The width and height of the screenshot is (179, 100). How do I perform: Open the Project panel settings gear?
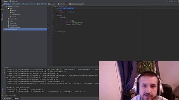pos(43,4)
